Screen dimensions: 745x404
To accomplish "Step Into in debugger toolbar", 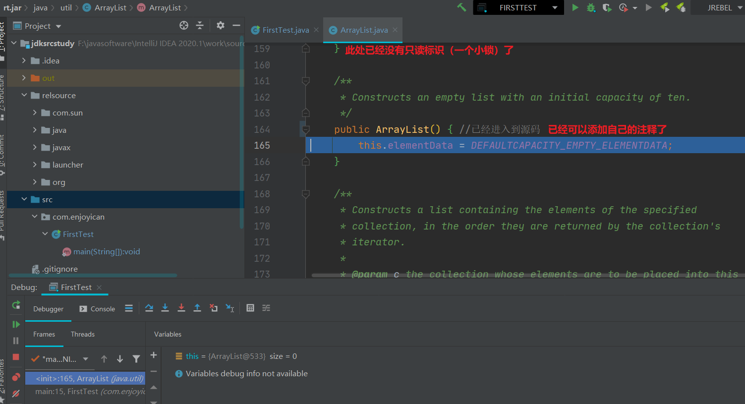I will [x=165, y=308].
